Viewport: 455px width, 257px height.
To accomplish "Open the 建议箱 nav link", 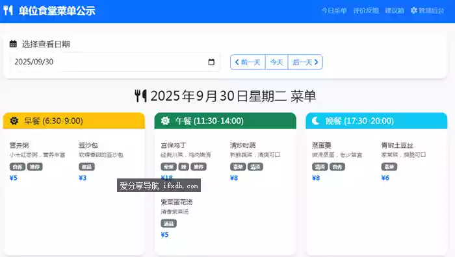I will click(x=395, y=11).
